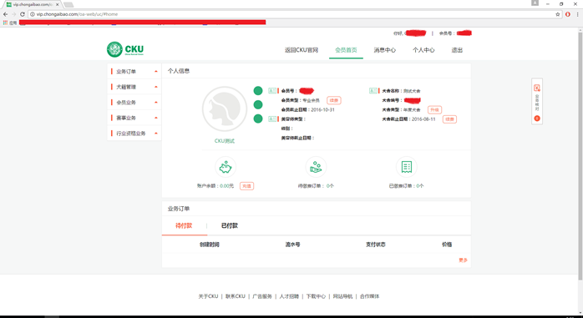Click the 更多 link under the orders table
Screen dimensions: 583x318
tap(463, 260)
